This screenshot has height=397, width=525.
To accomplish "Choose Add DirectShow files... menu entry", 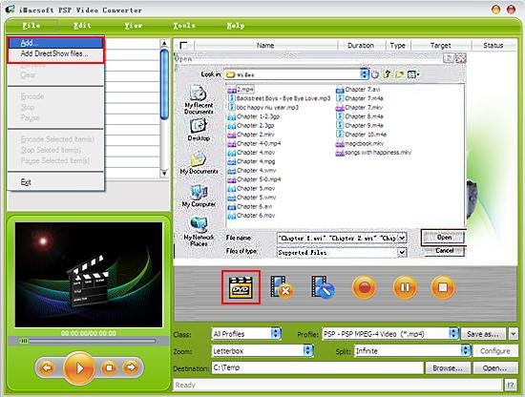I will tap(56, 53).
